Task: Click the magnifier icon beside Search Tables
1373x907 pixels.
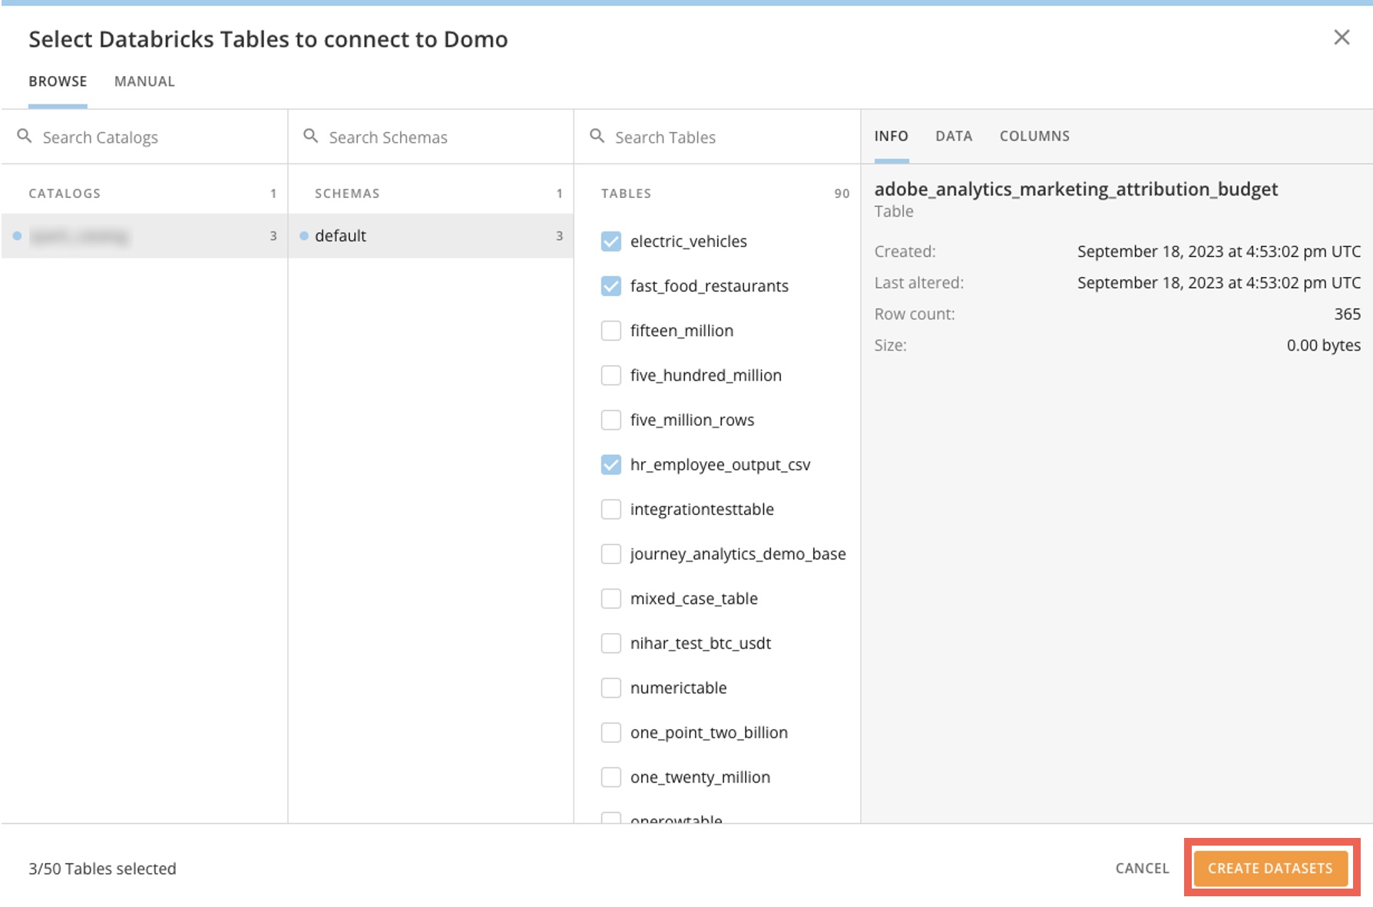Action: 597,136
